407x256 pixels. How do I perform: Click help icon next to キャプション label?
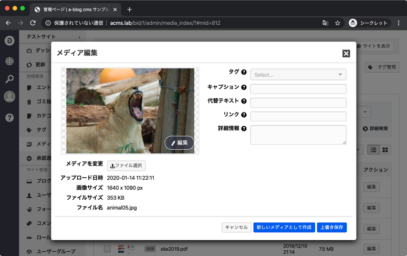[244, 87]
